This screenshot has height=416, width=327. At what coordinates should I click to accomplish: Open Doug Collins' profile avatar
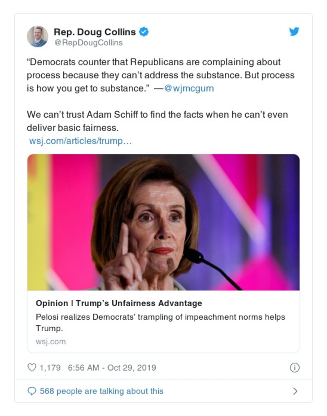[38, 36]
